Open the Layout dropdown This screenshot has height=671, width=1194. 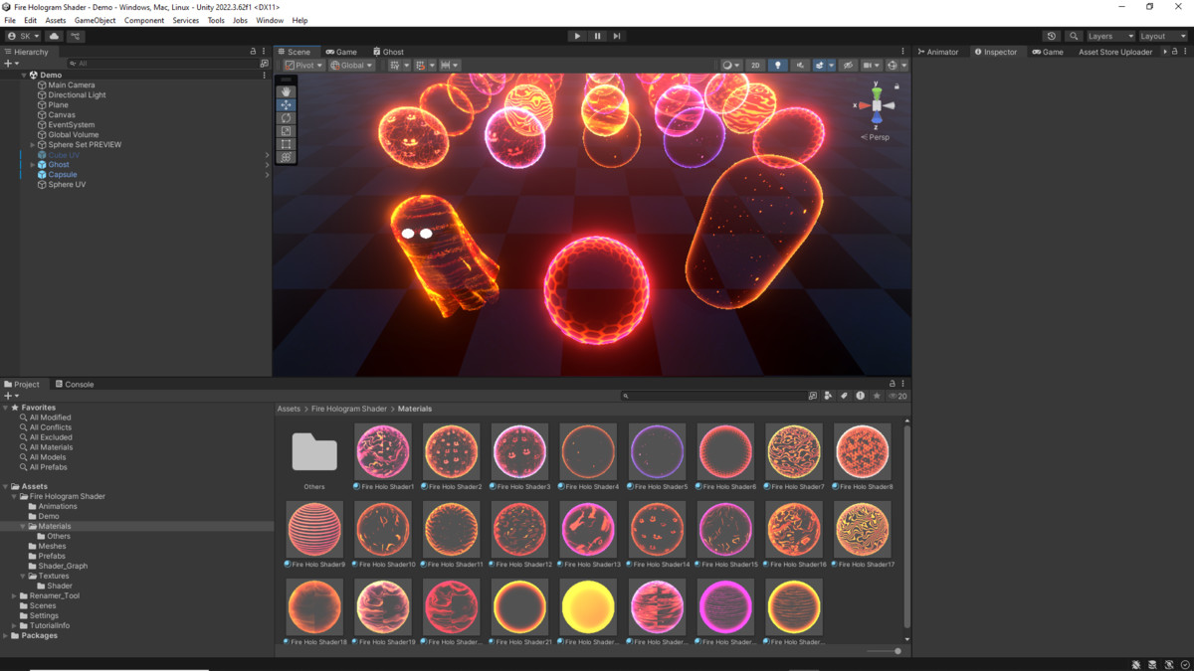click(1162, 35)
